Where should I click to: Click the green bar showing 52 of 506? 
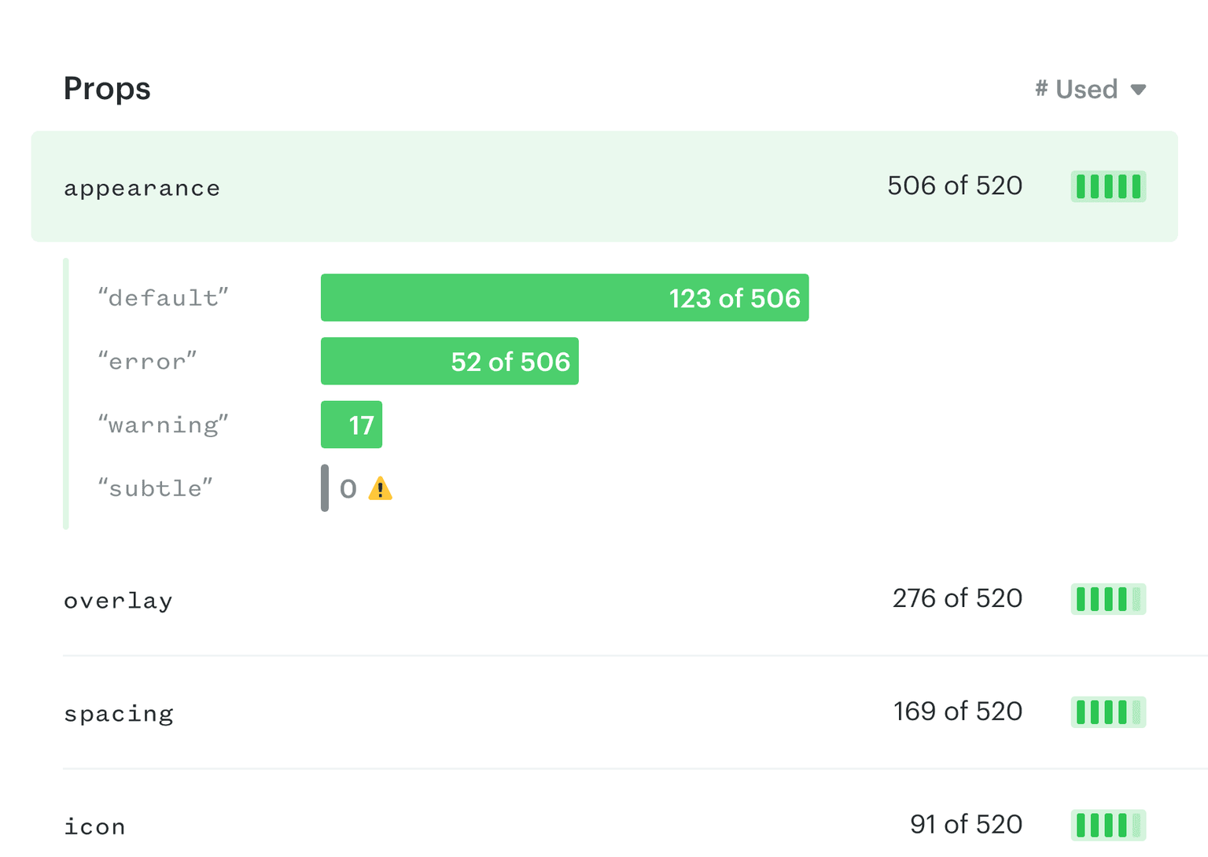(449, 361)
